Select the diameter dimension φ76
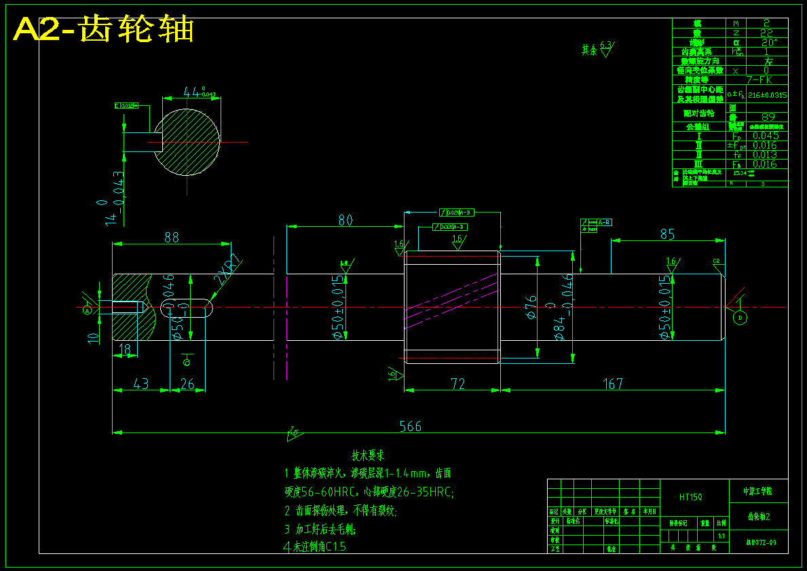Screen dimensions: 807x571 coord(531,306)
